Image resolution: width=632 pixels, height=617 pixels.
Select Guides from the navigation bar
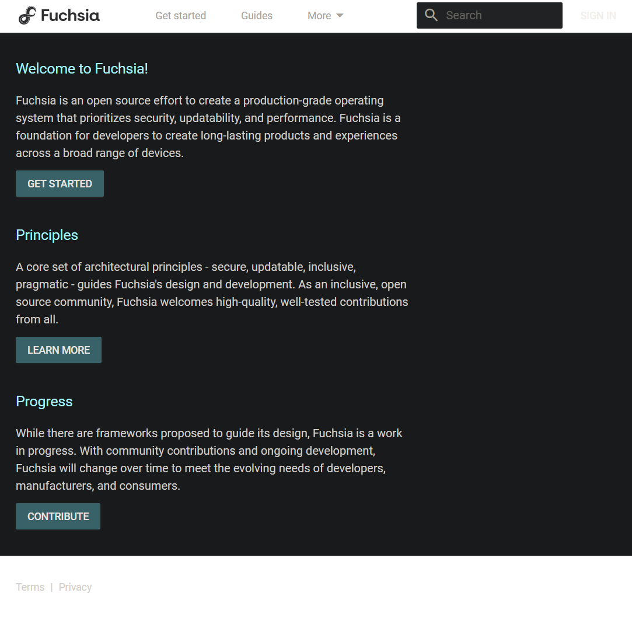pos(257,16)
